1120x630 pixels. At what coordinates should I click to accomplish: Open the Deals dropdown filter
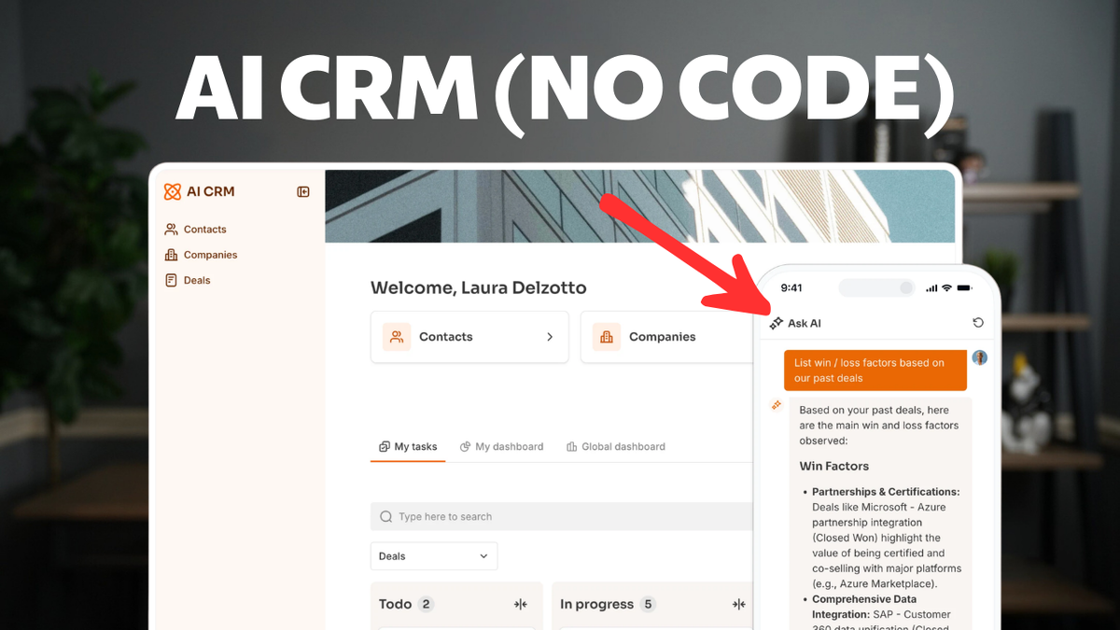(434, 556)
